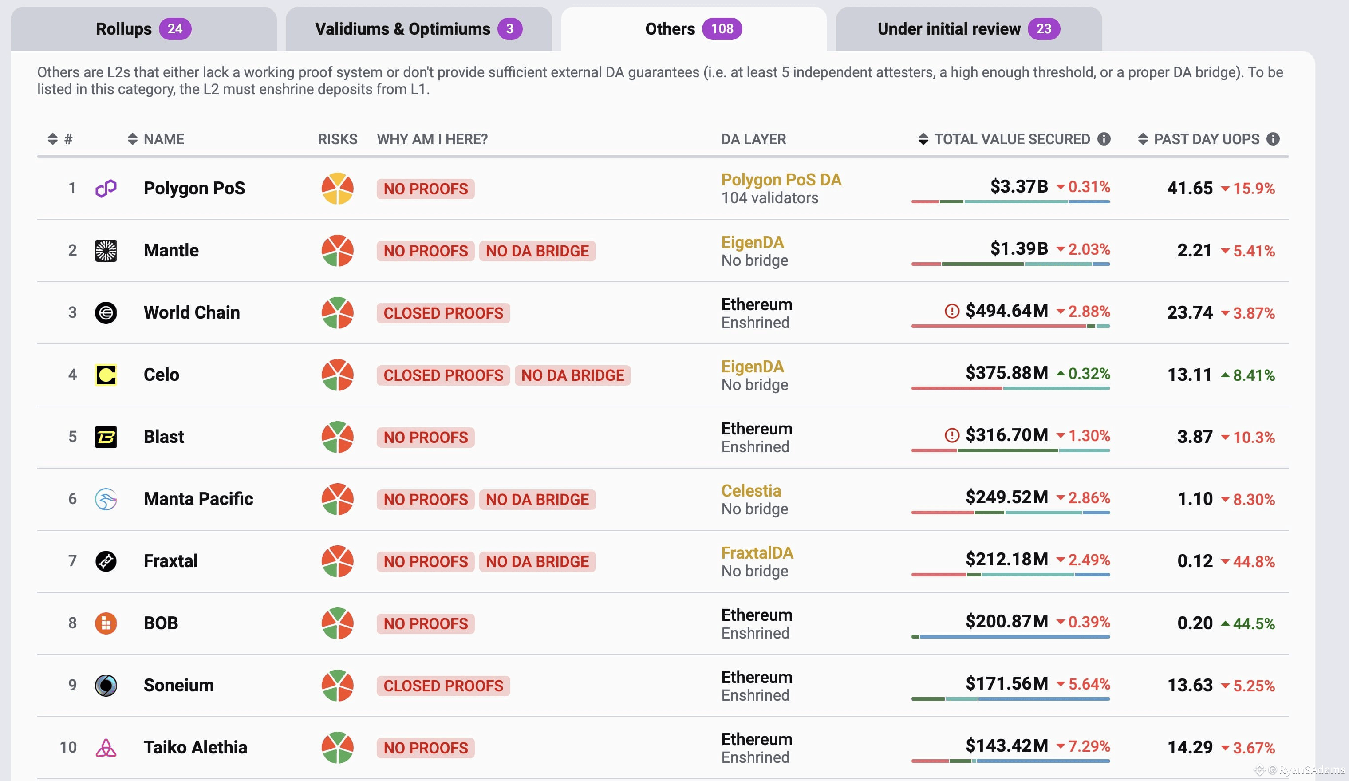Switch to the Rollups tab

(x=143, y=29)
